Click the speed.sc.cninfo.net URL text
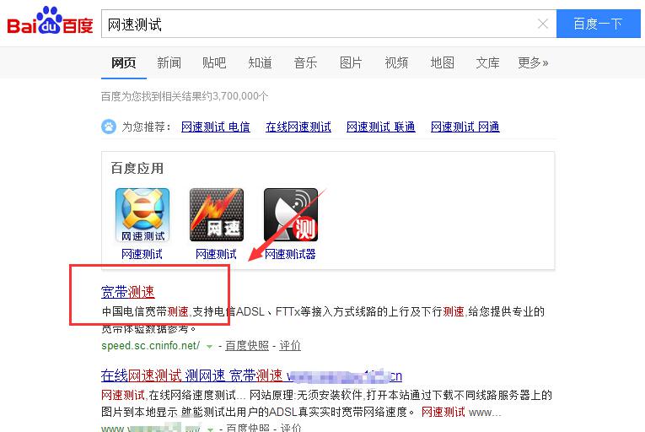The width and height of the screenshot is (645, 432). pos(151,346)
